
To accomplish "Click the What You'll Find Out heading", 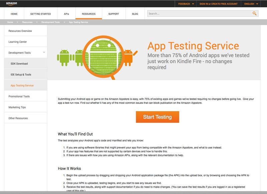I will pos(75,134).
